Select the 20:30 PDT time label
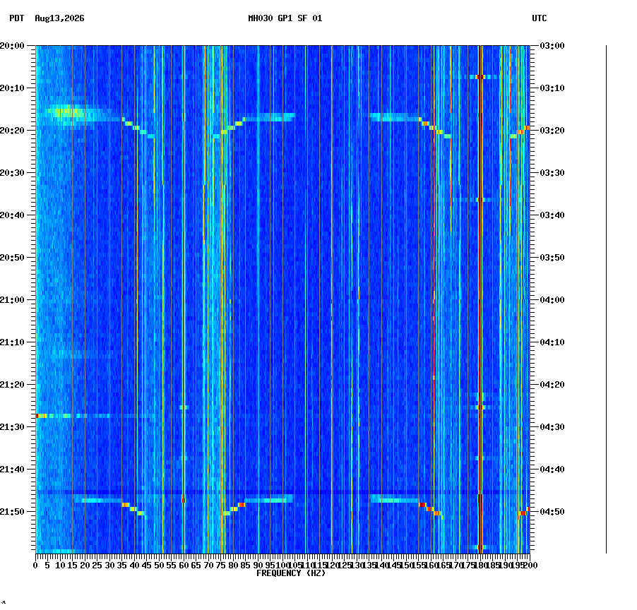Viewport: 637px width, 610px height. [x=12, y=173]
